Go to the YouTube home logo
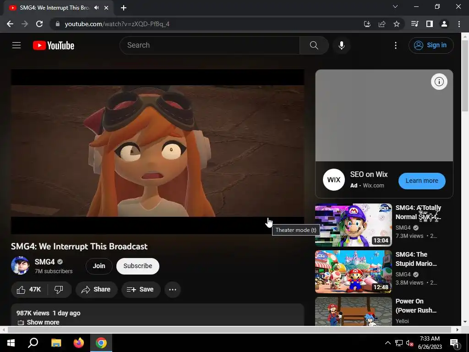 (x=54, y=45)
